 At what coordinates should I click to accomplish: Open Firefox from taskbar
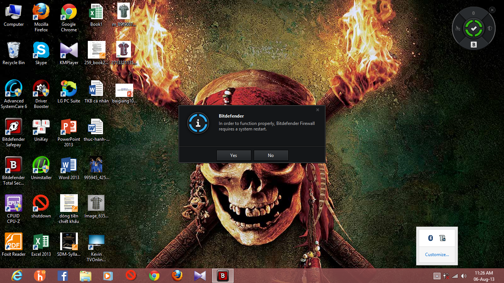[x=177, y=276]
